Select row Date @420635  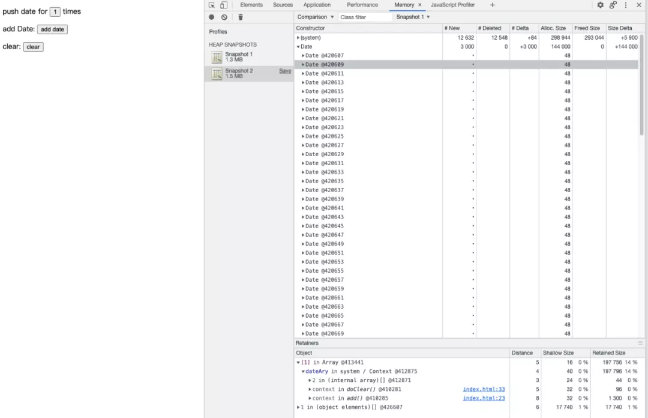pyautogui.click(x=466, y=181)
